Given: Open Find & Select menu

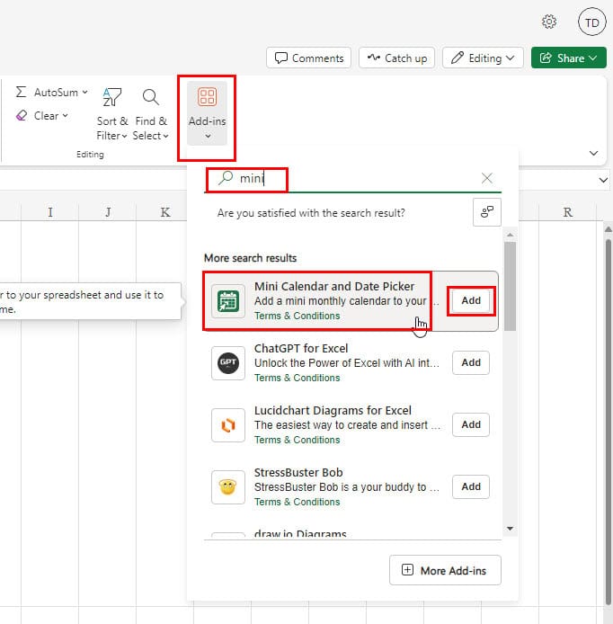Looking at the screenshot, I should pos(150,113).
